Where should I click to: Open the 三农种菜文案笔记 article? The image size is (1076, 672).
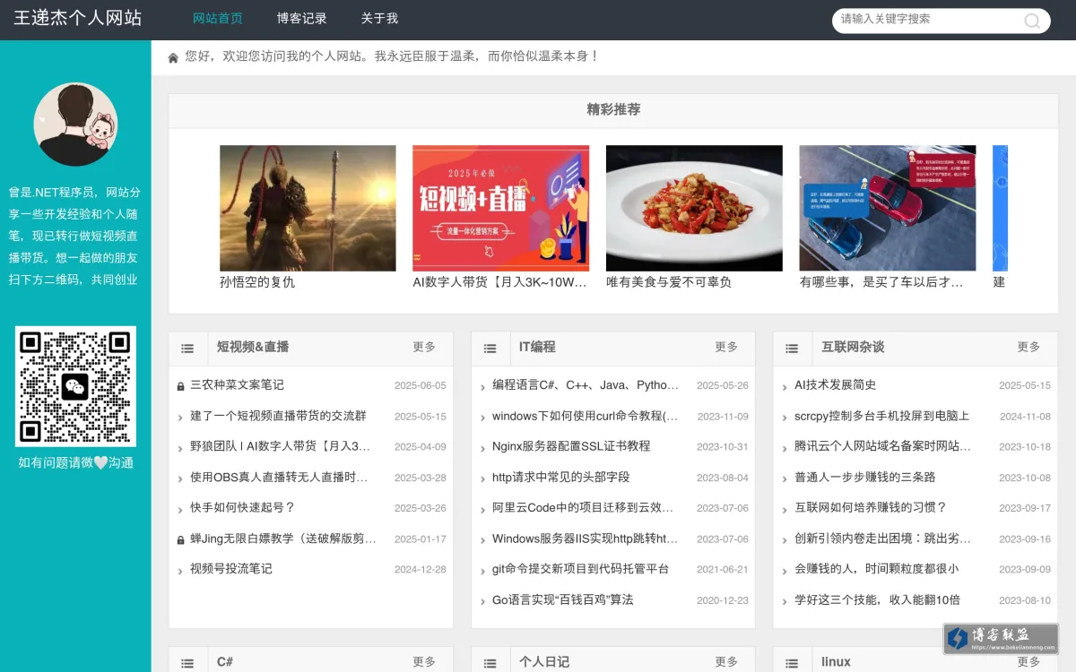point(237,385)
